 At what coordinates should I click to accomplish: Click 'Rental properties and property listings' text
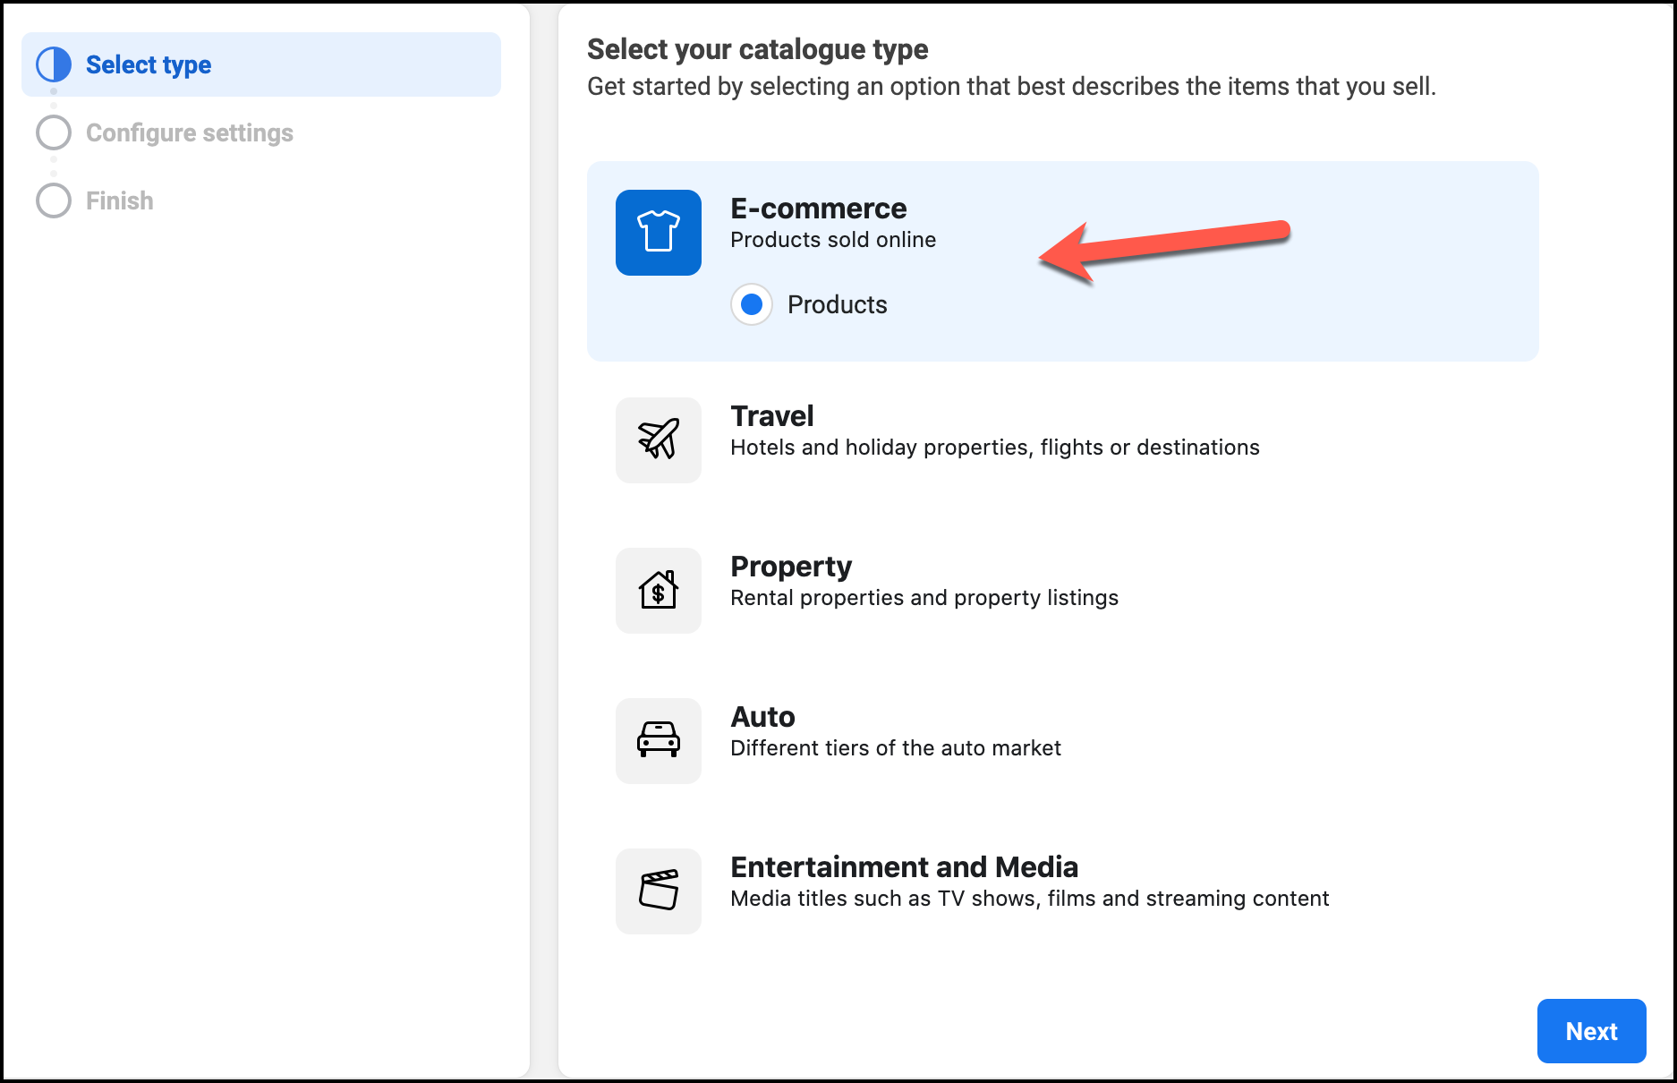(x=924, y=598)
